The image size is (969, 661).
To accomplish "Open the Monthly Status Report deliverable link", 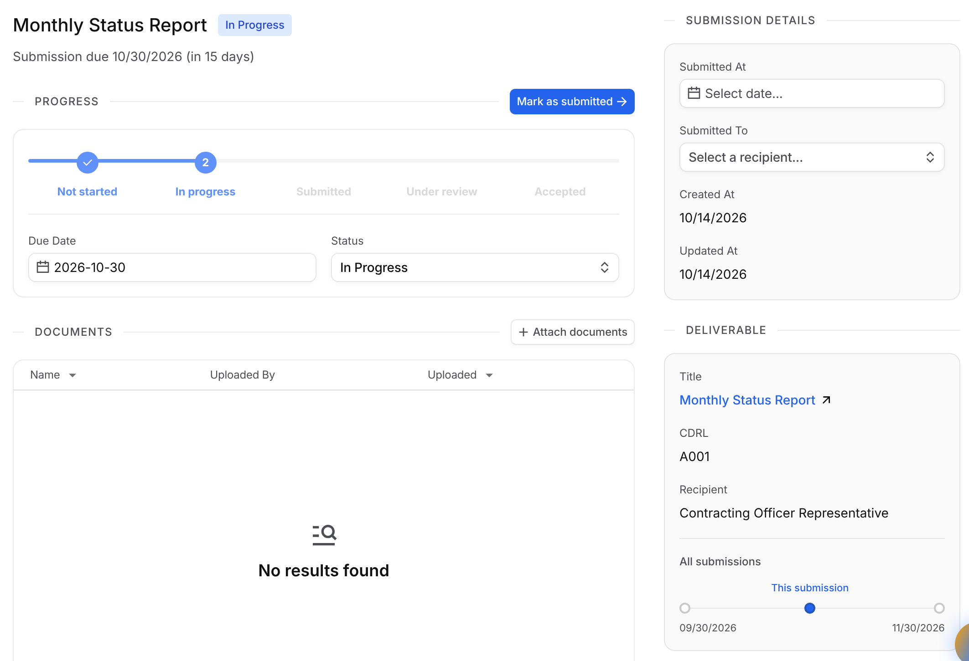I will coord(747,400).
